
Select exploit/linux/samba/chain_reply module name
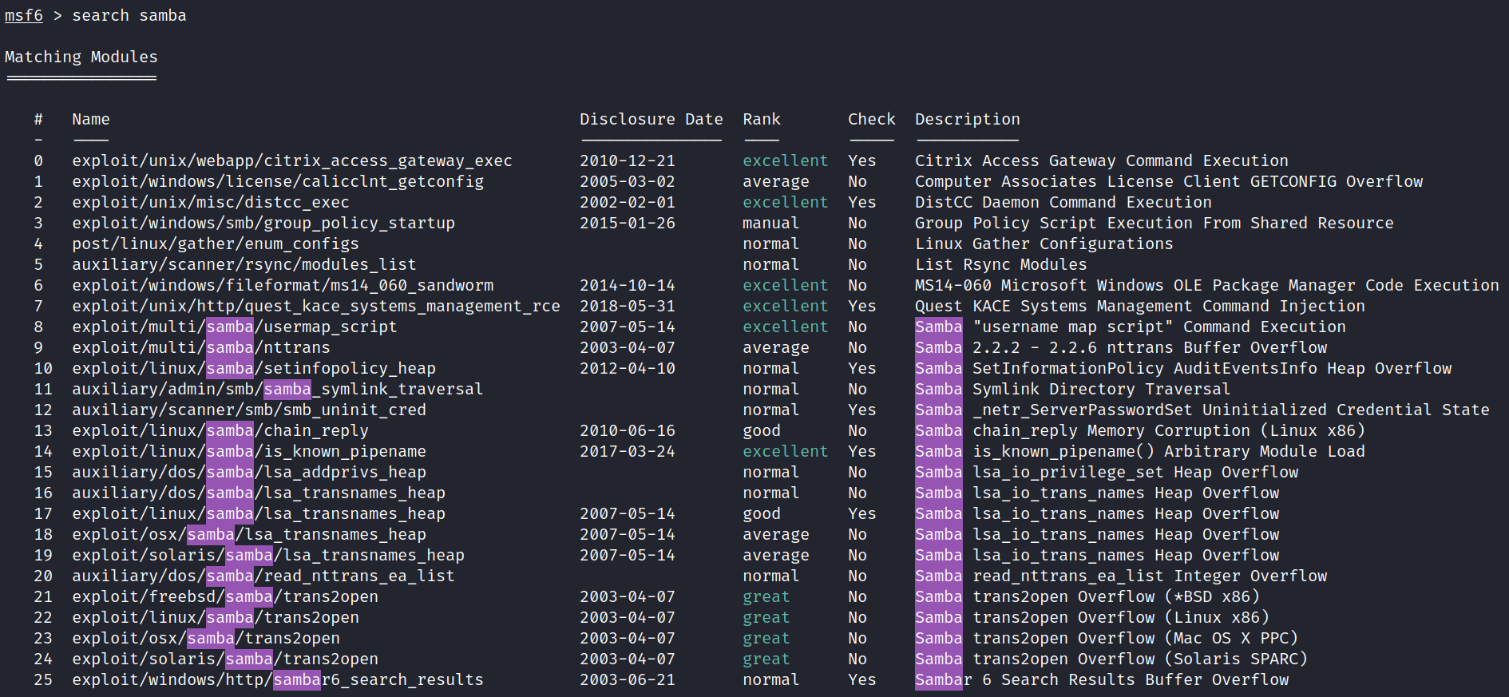(220, 430)
